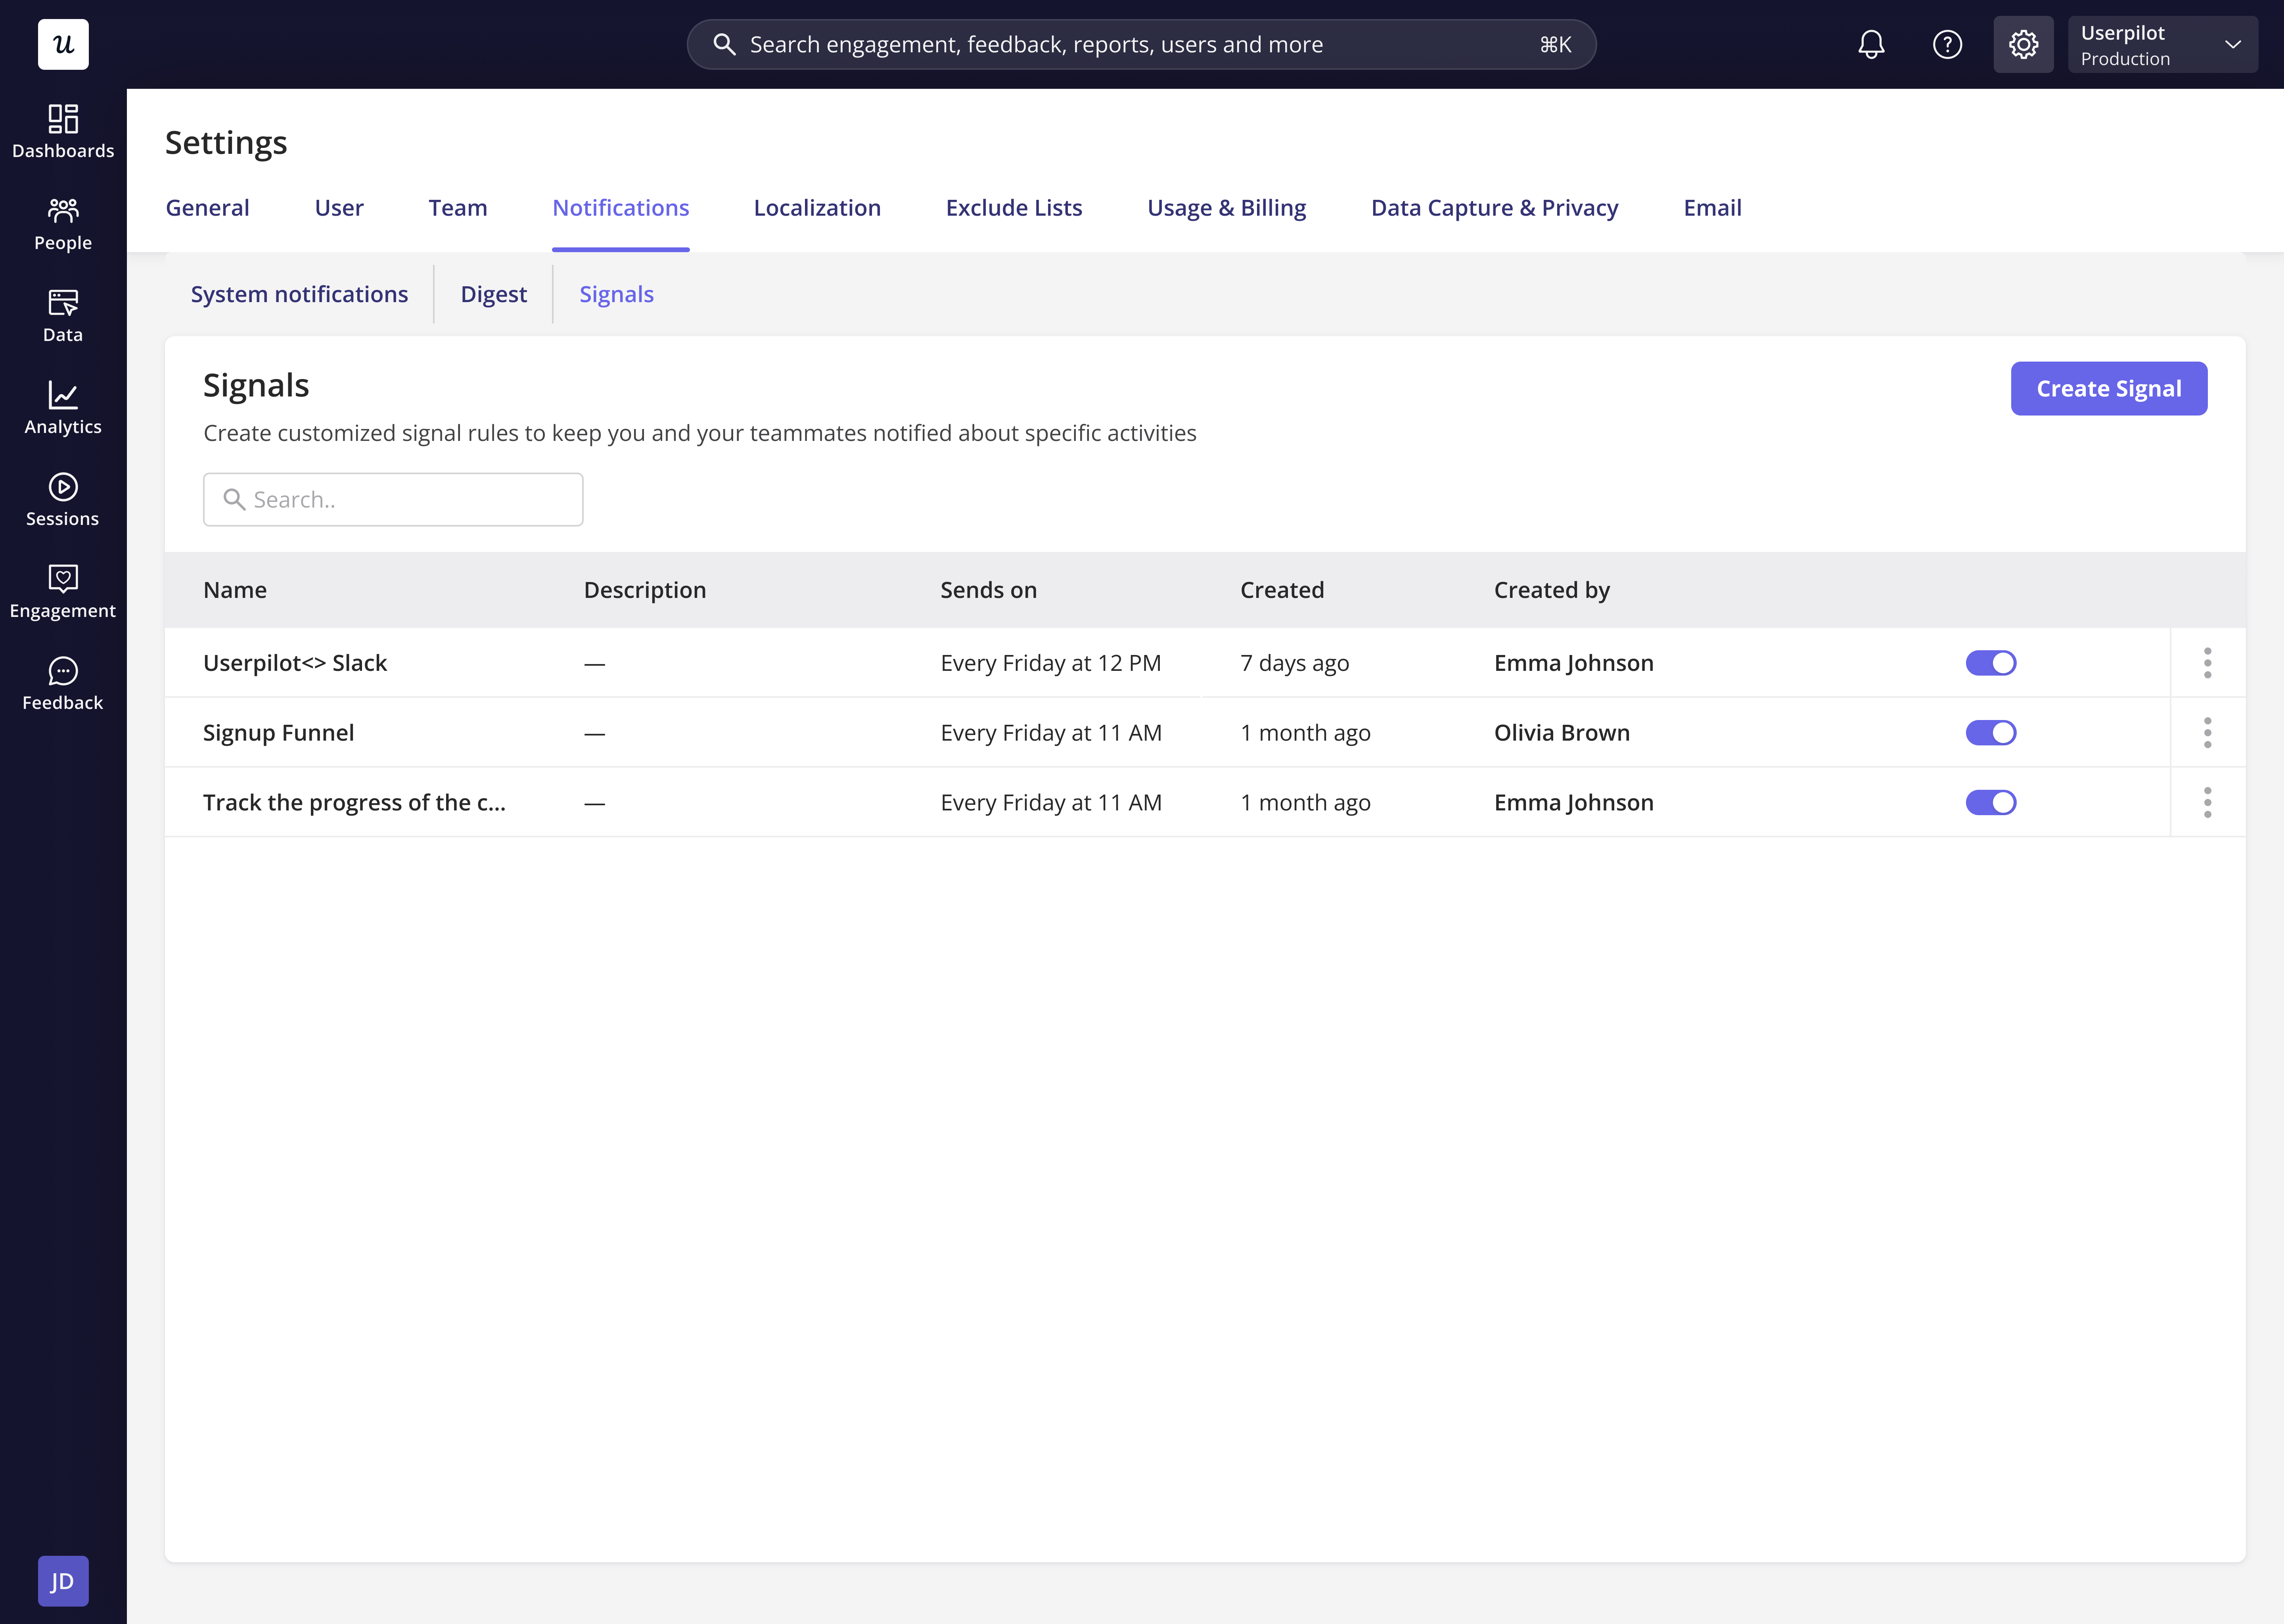Disable the Userpilot<> Slack signal toggle
The image size is (2284, 1624).
click(x=1990, y=663)
